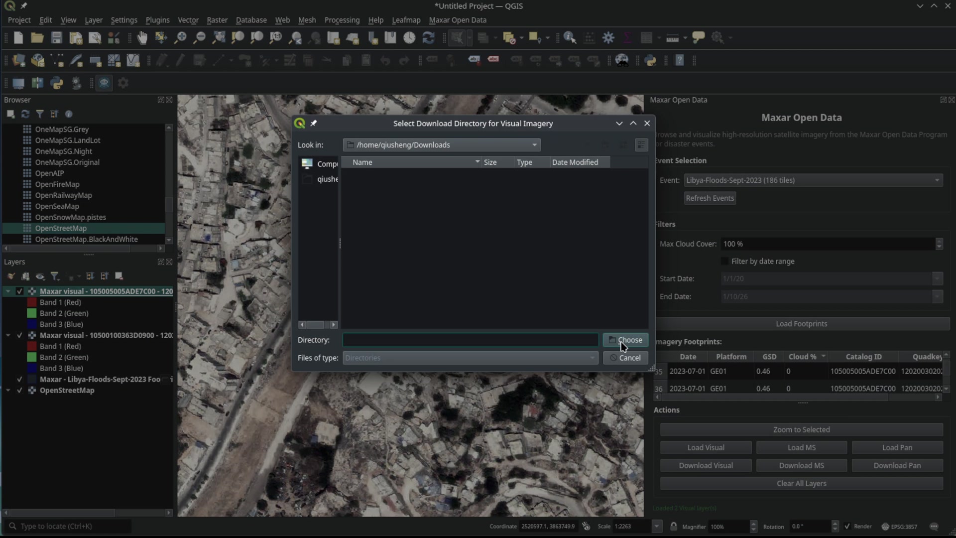Select OpenStreetMap.BlackAndWhite in Browser tree
Image resolution: width=956 pixels, height=538 pixels.
tap(86, 239)
